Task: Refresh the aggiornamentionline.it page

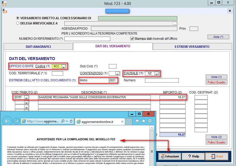Action: (71, 121)
